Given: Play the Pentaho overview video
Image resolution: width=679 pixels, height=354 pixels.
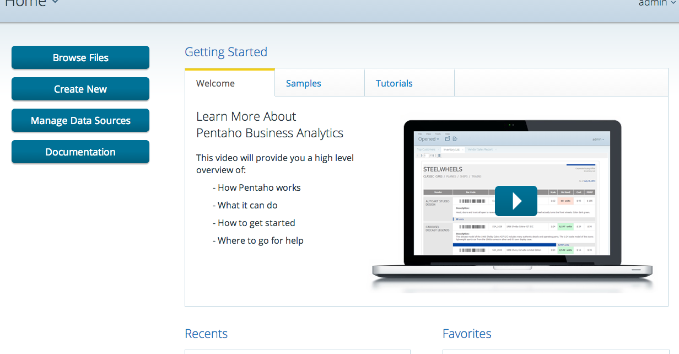Looking at the screenshot, I should (x=516, y=201).
